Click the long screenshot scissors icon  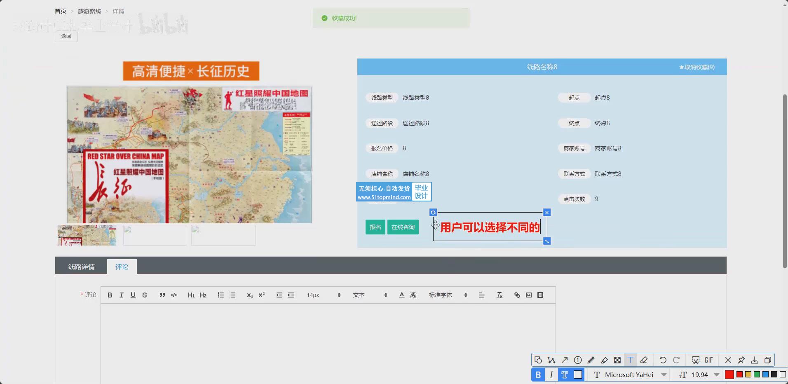click(696, 360)
